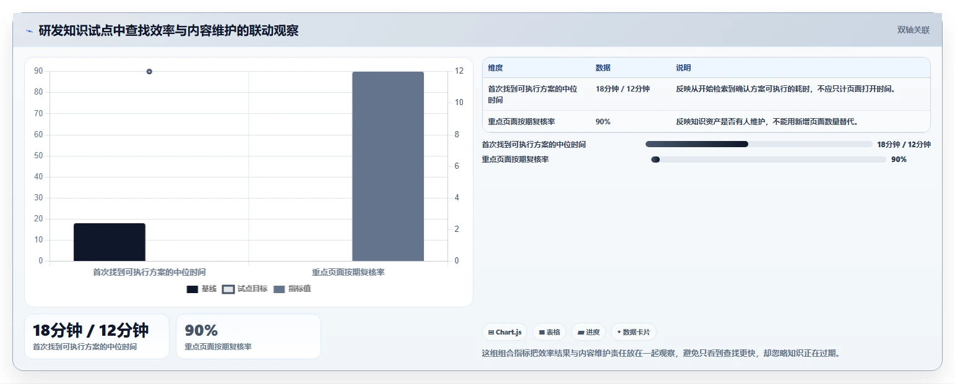Click the 首次找到可执行方案的中位时间 progress bar

coord(759,144)
